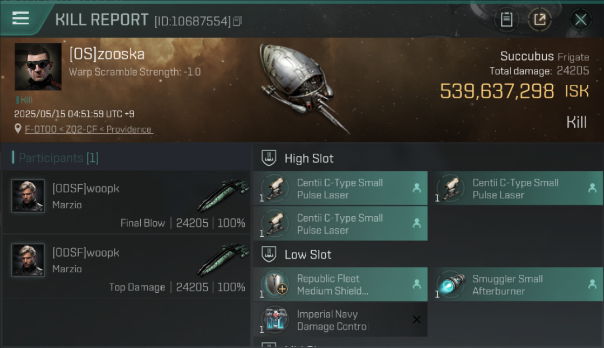604x348 pixels.
Task: Select the Top Damage woopk entry
Action: [126, 266]
